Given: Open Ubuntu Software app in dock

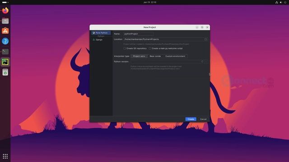Looking at the screenshot, I should (x=5, y=31).
